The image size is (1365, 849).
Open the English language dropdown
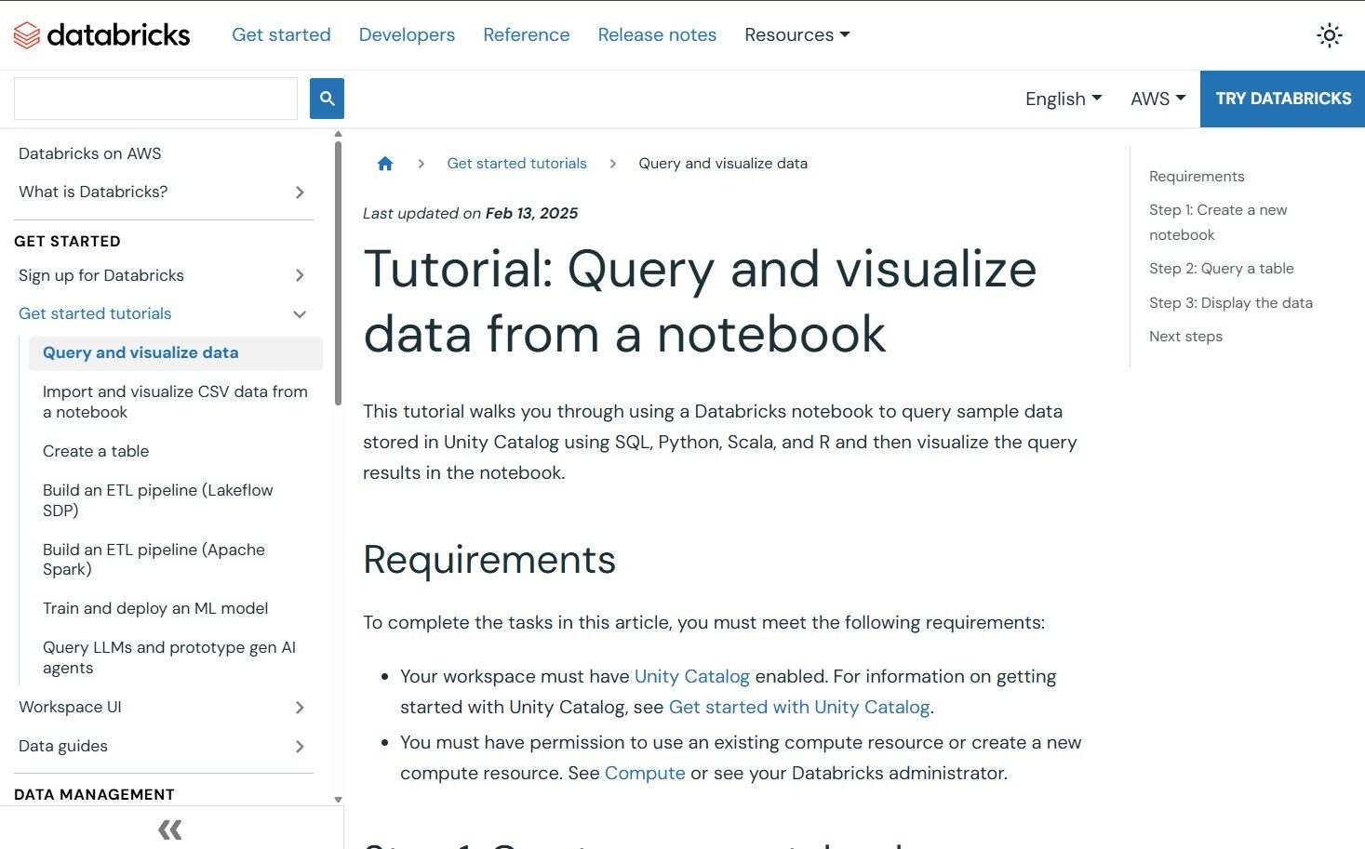[1063, 99]
